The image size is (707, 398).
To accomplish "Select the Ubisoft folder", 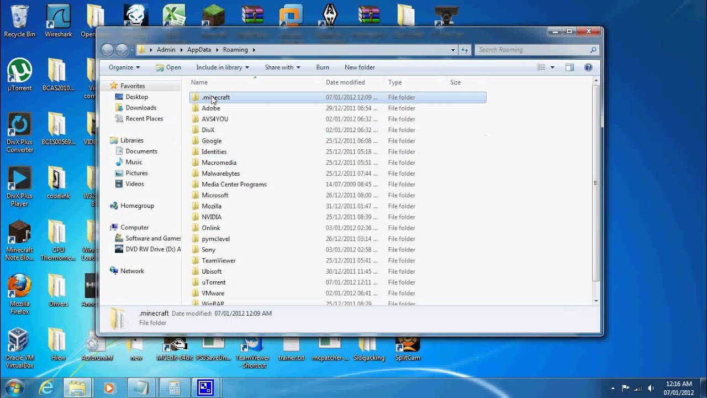I will 212,271.
